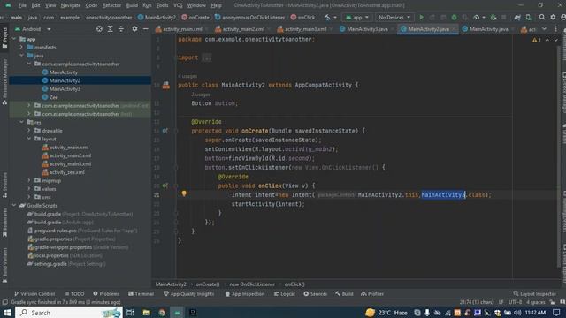Open the Version Control tool window

(x=34, y=294)
